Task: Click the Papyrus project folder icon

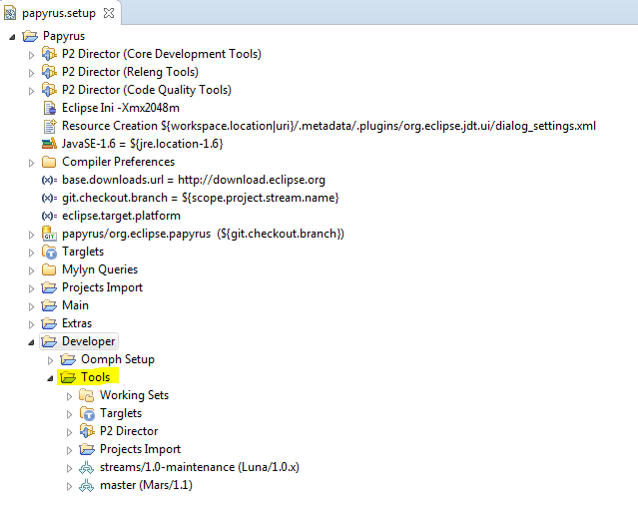Action: pos(30,36)
